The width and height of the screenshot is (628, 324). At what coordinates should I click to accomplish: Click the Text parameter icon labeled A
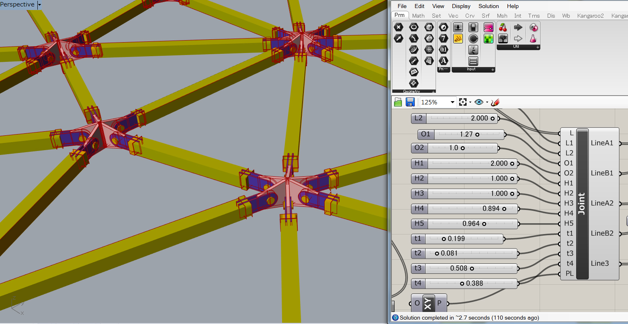tap(443, 61)
